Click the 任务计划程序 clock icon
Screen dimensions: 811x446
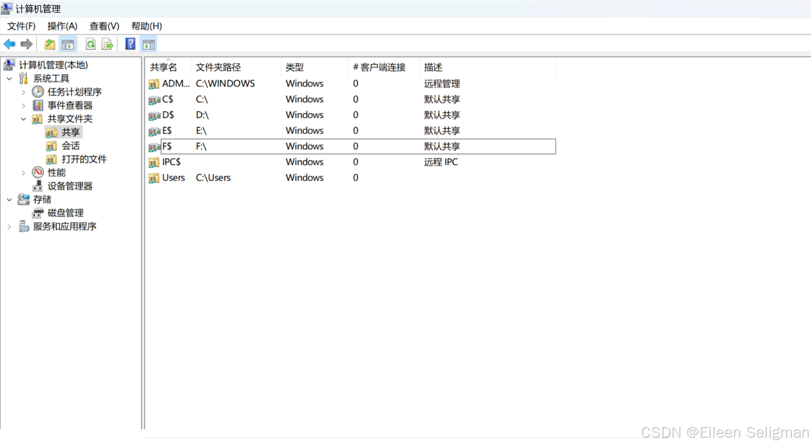[x=38, y=92]
